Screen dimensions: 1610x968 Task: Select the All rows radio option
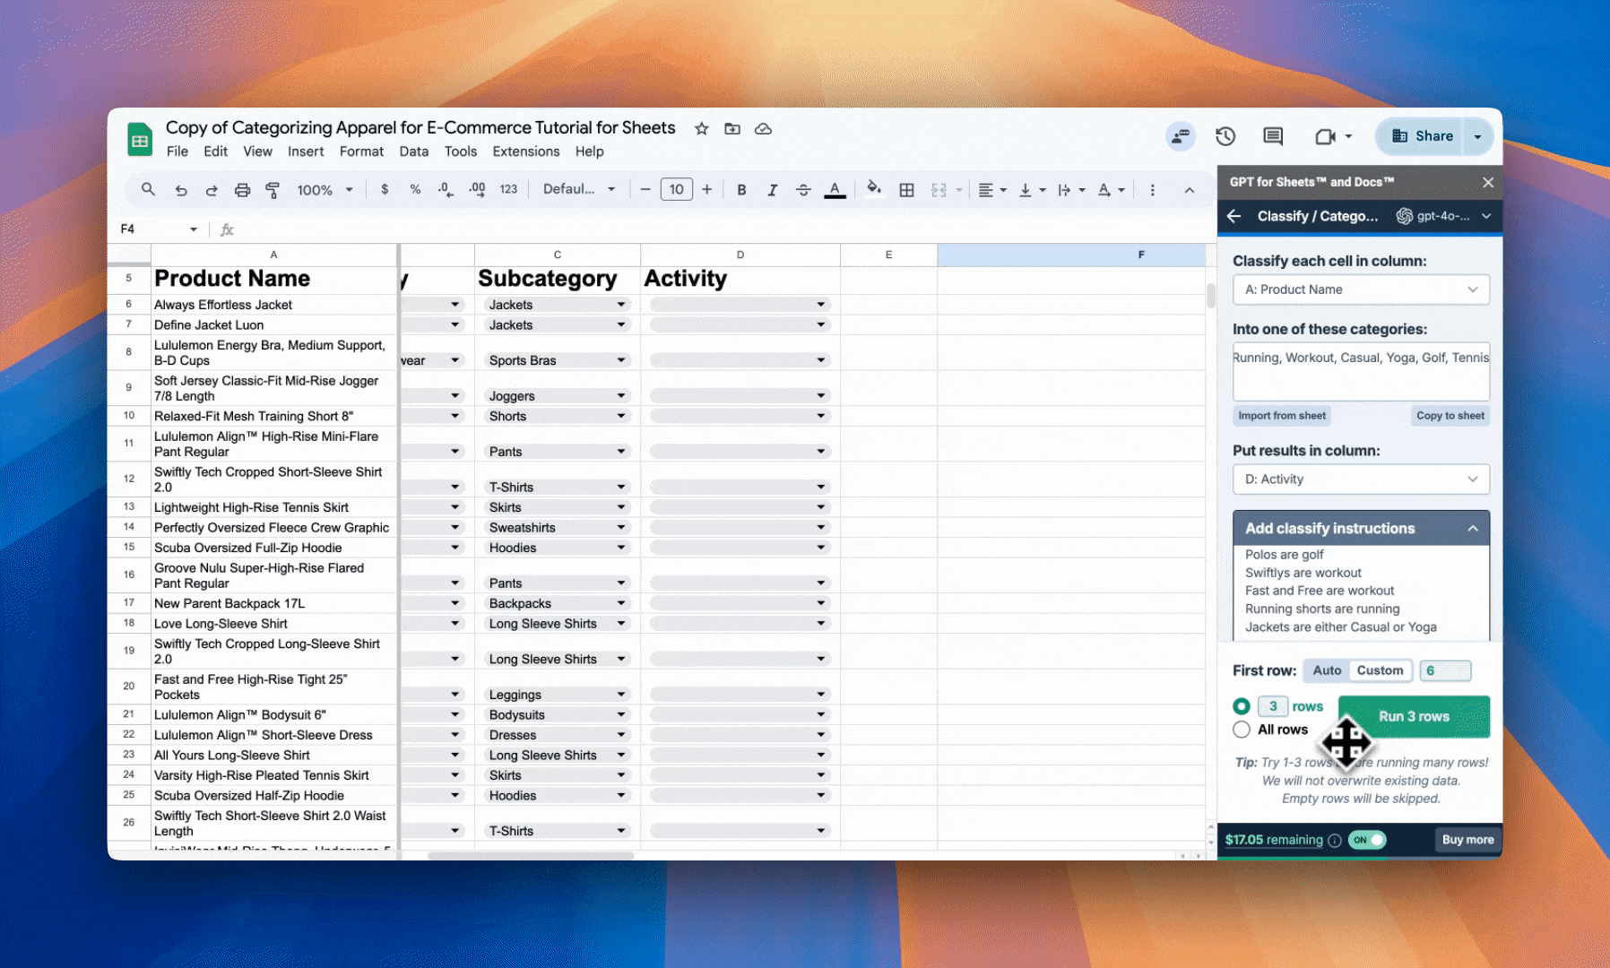(x=1242, y=730)
